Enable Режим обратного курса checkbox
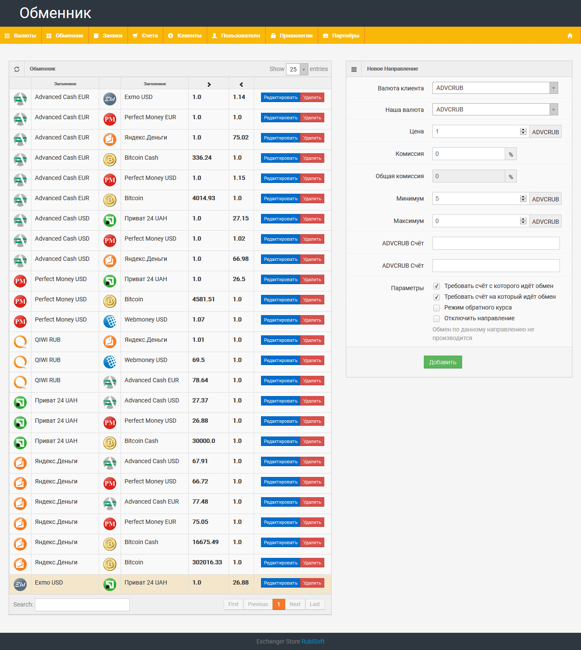Image resolution: width=581 pixels, height=650 pixels. click(436, 308)
